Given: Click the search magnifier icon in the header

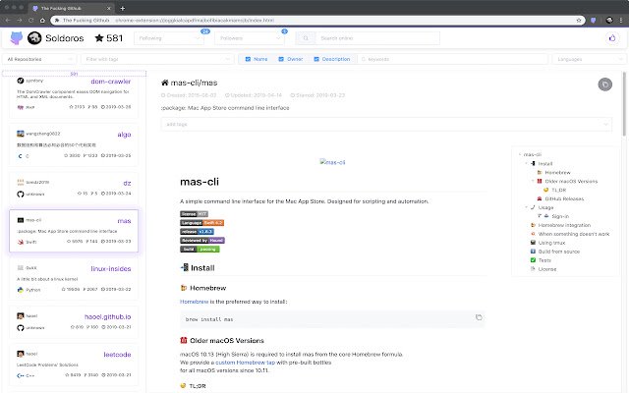Looking at the screenshot, I should coord(306,38).
